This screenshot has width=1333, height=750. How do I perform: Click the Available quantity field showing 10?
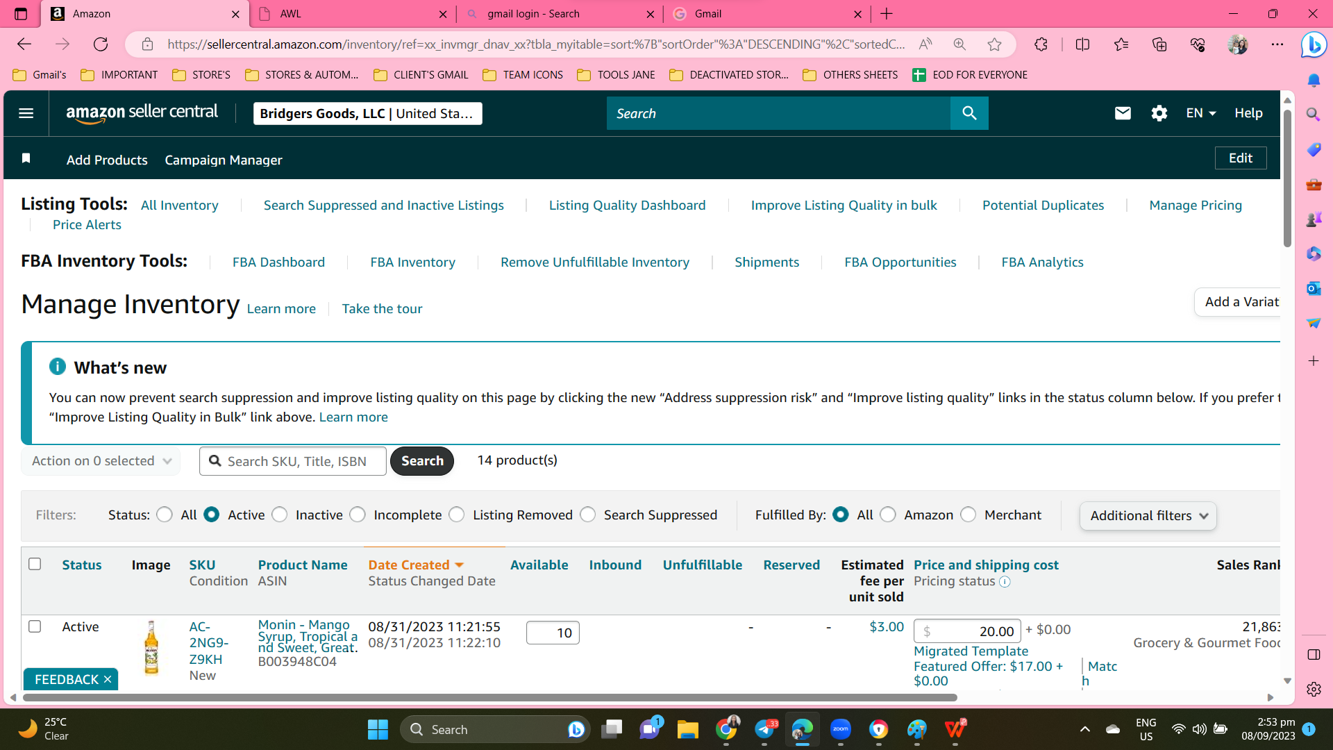click(x=553, y=633)
